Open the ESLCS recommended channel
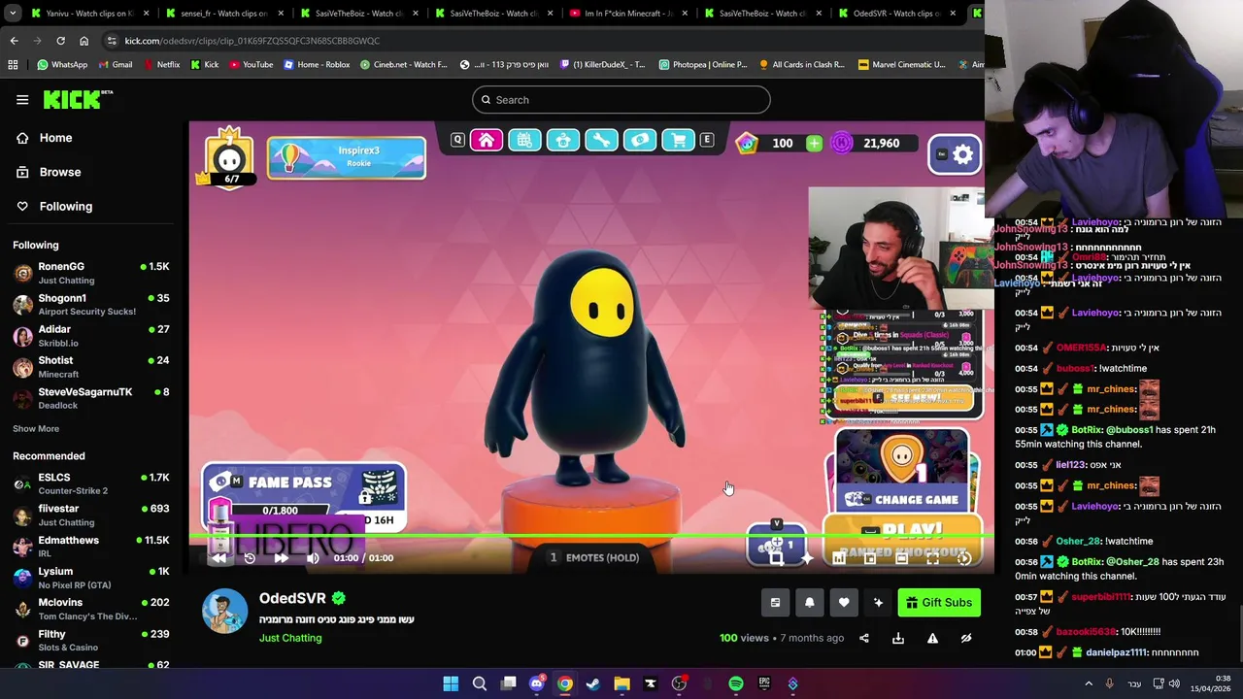1243x699 pixels. pos(90,483)
